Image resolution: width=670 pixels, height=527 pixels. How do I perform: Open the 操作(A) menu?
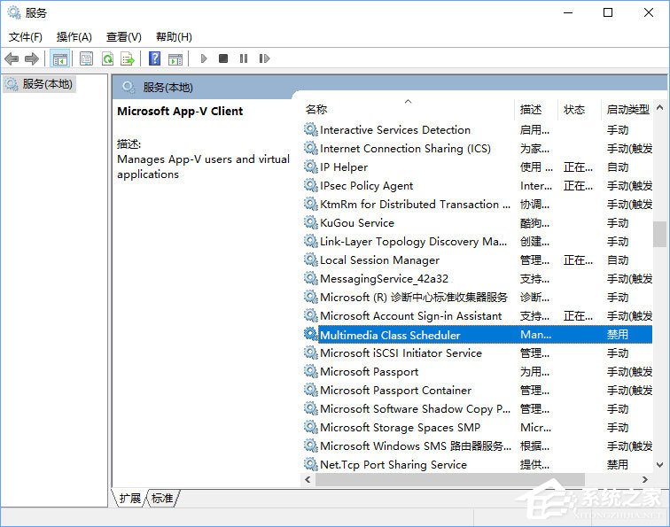tap(74, 36)
